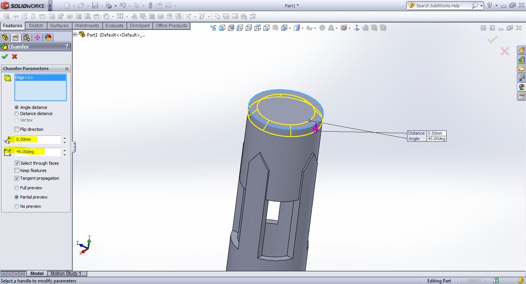Switch to the Sketch tab

coord(36,26)
